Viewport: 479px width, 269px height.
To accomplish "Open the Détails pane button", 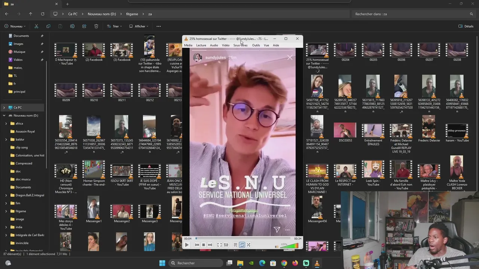I will 466,26.
